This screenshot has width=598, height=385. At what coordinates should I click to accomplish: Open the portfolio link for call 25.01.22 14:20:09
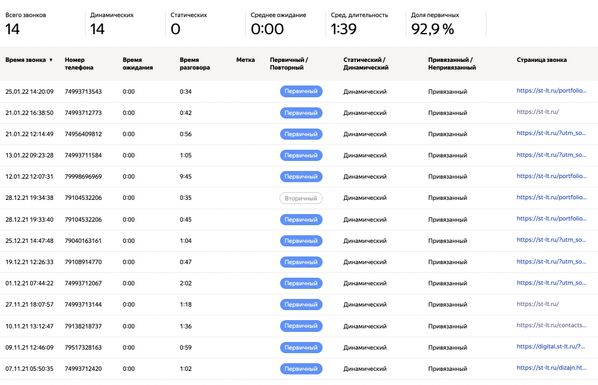551,91
